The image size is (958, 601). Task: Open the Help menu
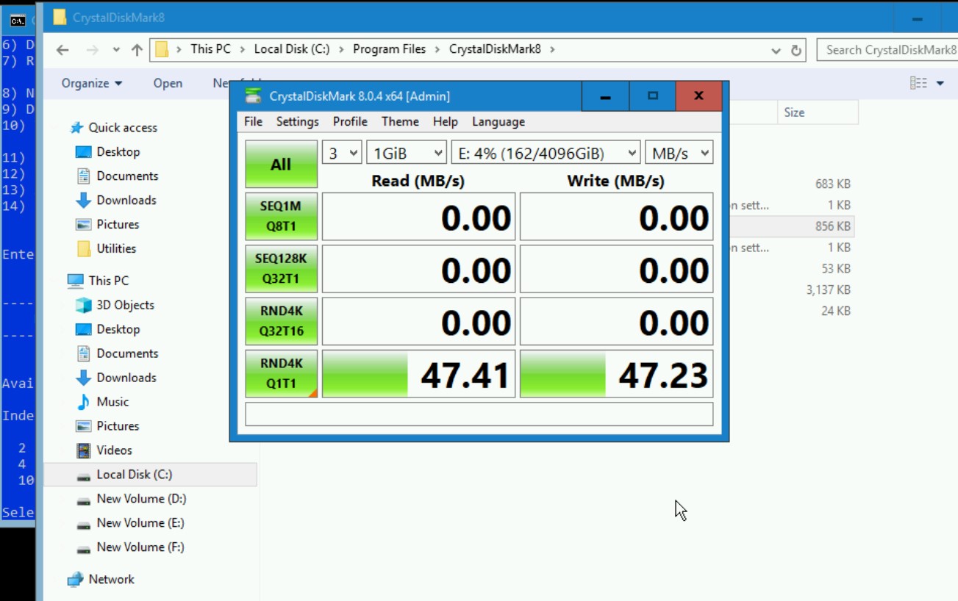coord(446,122)
